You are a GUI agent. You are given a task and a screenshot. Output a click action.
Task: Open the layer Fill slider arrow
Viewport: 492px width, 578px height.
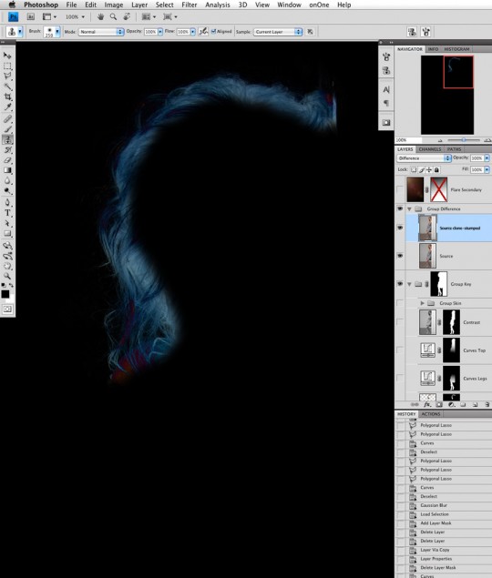(487, 169)
